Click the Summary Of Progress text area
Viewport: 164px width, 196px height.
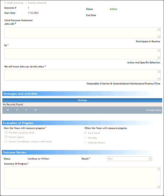pos(80,178)
